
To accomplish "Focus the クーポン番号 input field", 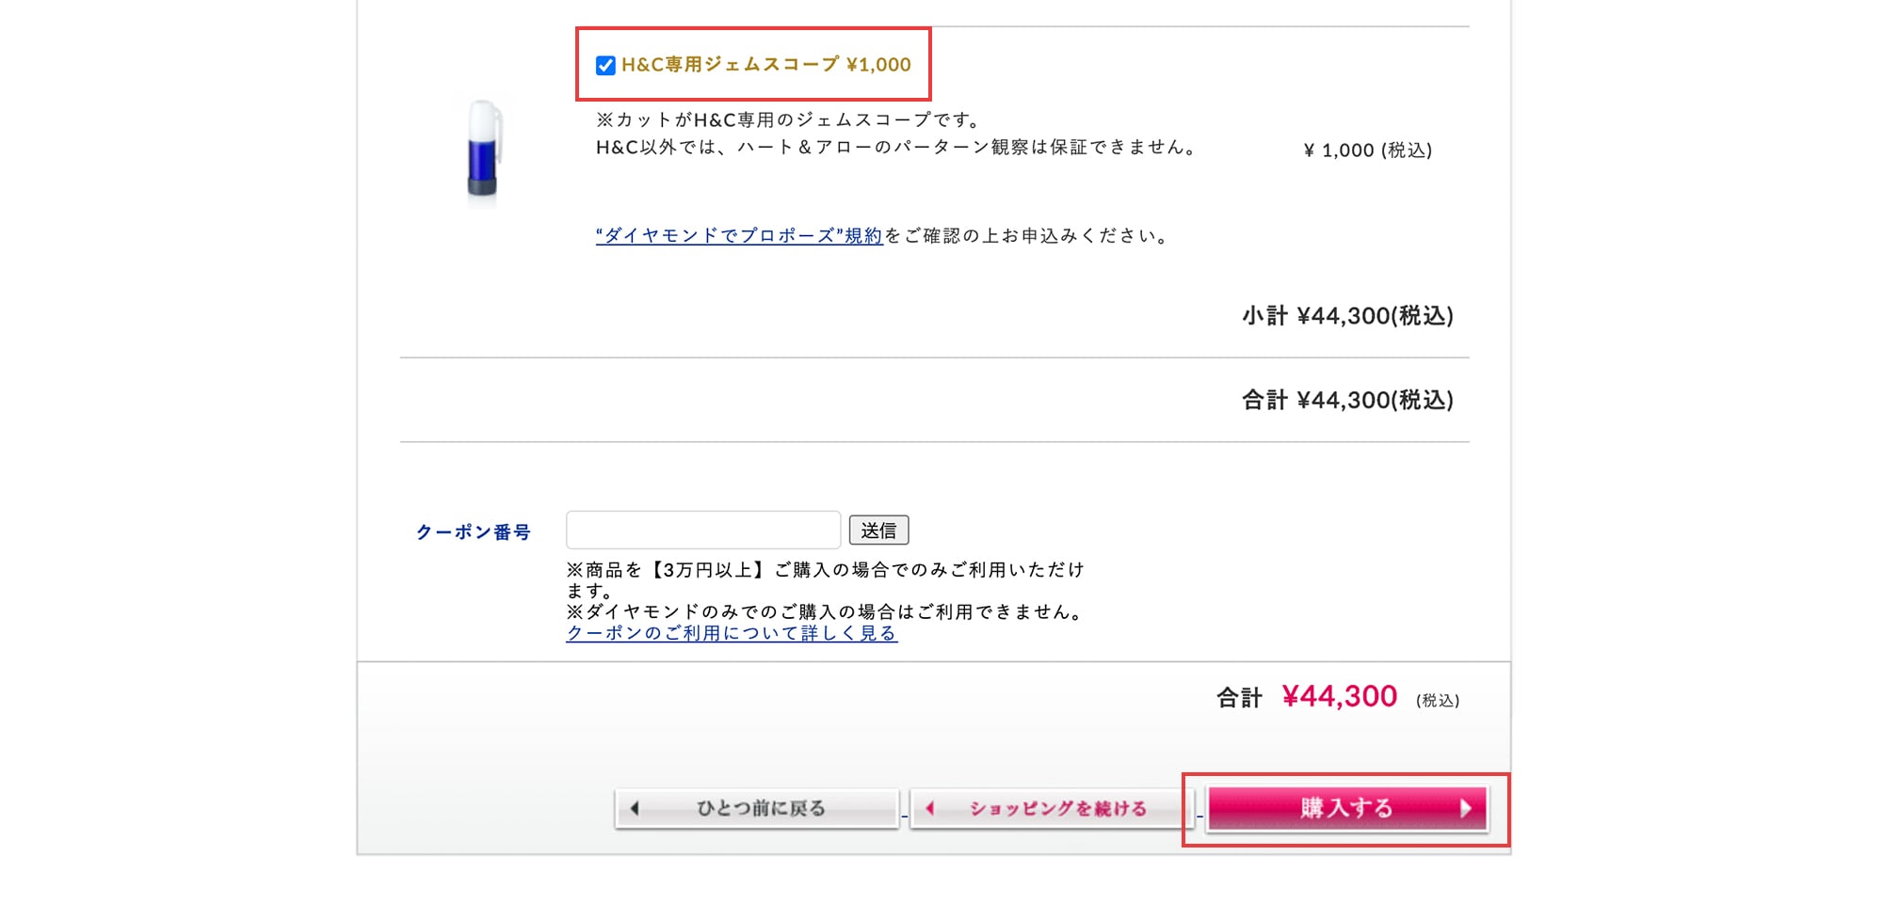I will pyautogui.click(x=703, y=531).
